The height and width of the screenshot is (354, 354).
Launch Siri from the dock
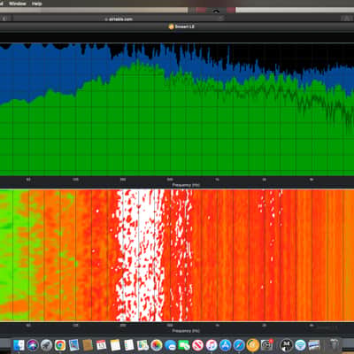(x=33, y=344)
